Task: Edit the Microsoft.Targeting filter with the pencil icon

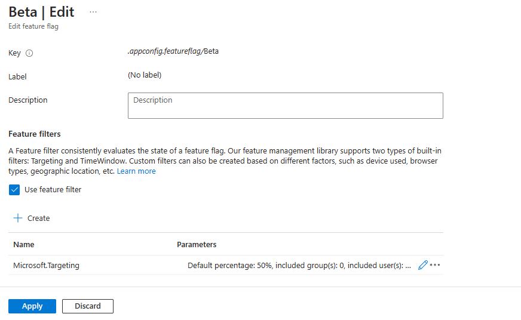Action: tap(423, 265)
